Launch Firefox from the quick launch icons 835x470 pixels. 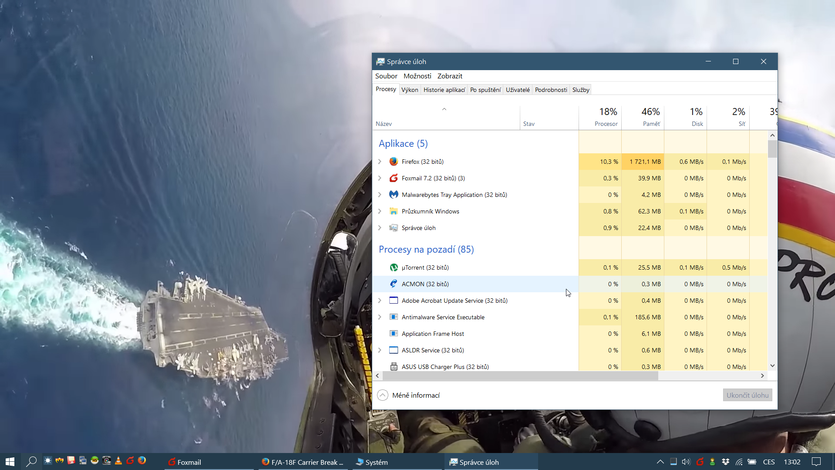pos(142,460)
